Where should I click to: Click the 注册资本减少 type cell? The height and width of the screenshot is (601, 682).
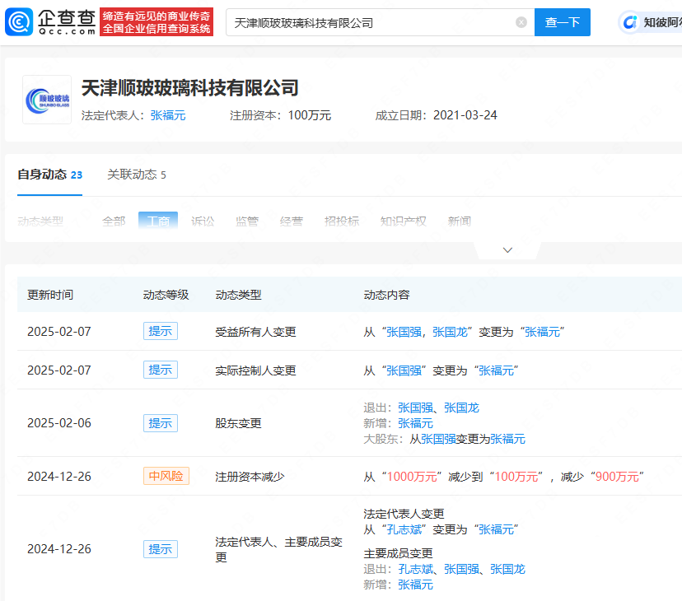click(250, 477)
